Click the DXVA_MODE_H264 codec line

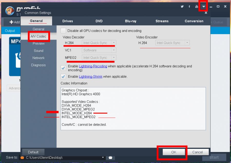pos(76,106)
